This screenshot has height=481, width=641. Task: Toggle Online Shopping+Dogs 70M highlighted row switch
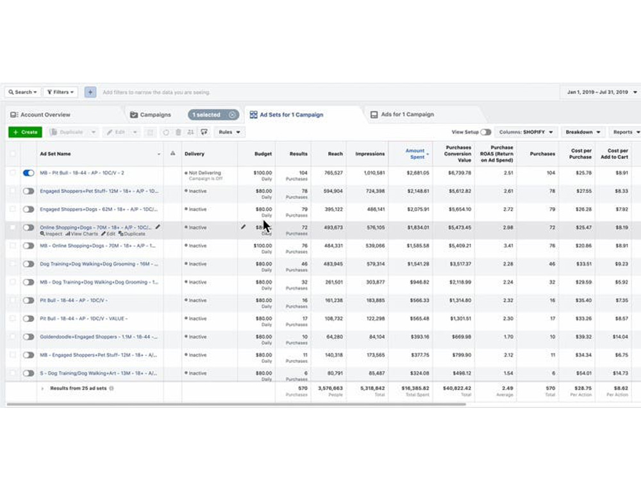[29, 228]
